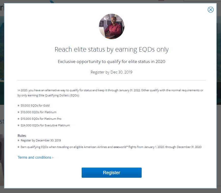Click the bullet square beside the Gold tier
221x193 pixels.
pyautogui.click(x=19, y=106)
